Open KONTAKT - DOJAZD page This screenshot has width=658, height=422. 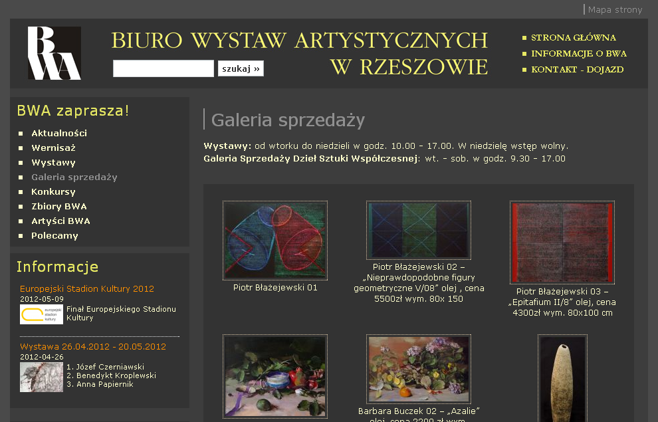[x=577, y=70]
